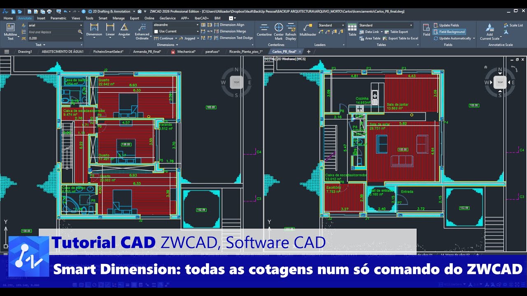This screenshot has height=296, width=527.
Task: Choose the Linear dimension tool
Action: coord(110,30)
